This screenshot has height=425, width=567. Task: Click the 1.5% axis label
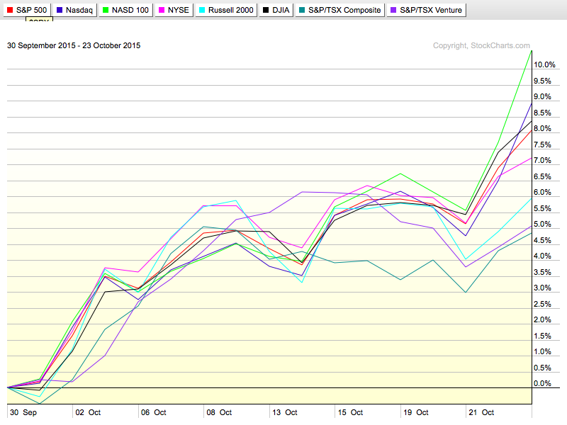542,336
